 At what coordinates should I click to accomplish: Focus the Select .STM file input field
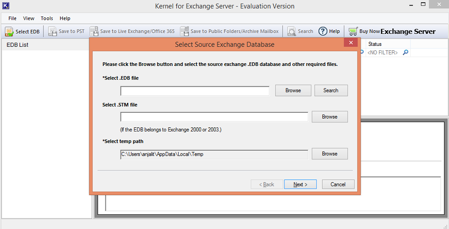[214, 117]
